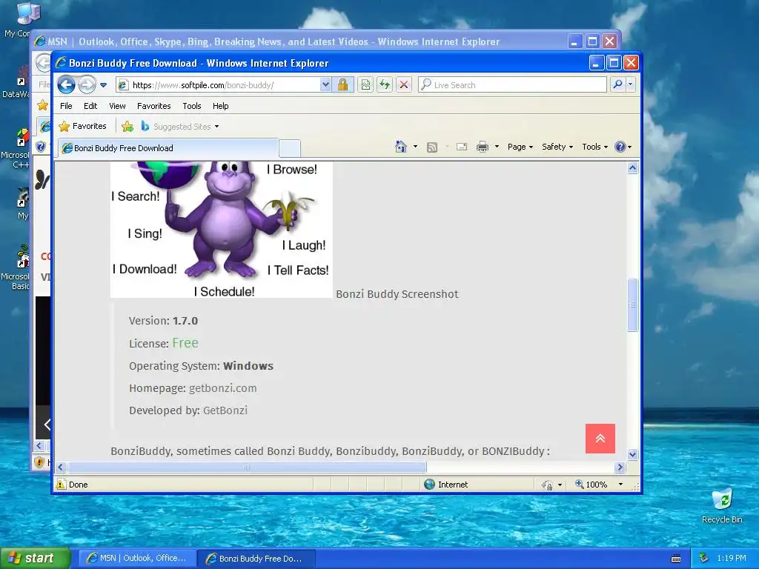Screen dimensions: 759x569
Task: Click the security lock icon
Action: 342,85
